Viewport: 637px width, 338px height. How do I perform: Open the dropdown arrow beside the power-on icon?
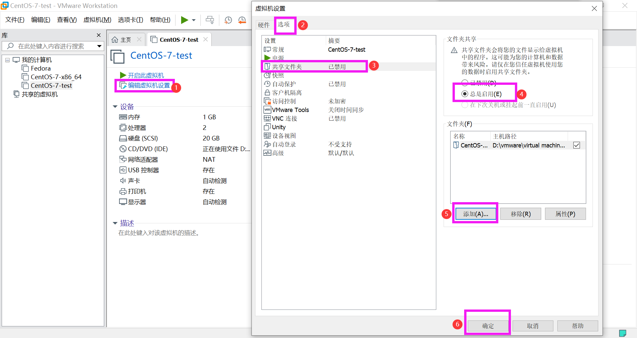[194, 20]
